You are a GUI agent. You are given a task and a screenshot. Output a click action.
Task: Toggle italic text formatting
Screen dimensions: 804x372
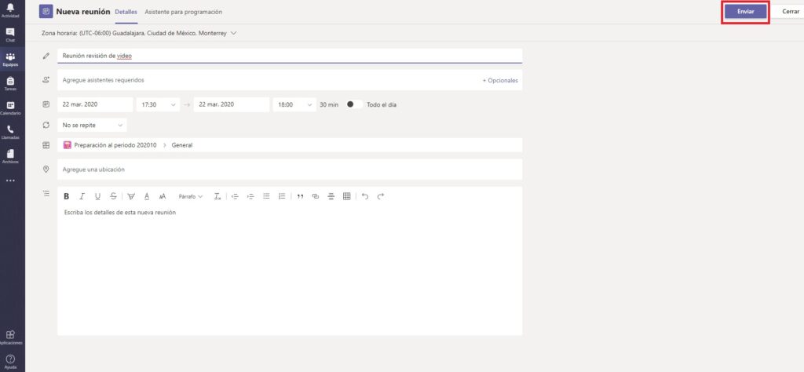point(82,196)
